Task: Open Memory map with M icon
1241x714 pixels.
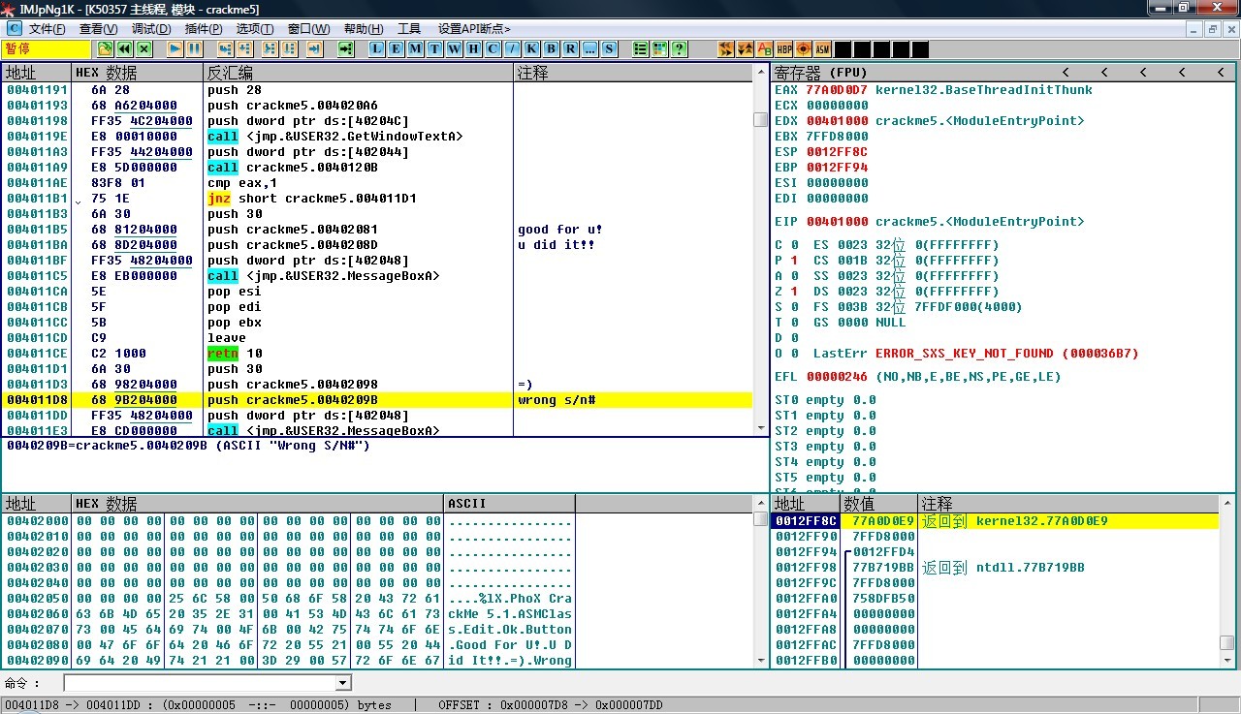Action: coord(416,48)
